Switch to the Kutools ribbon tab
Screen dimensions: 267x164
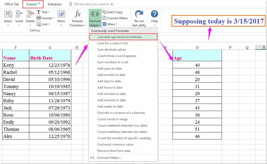tap(33, 4)
